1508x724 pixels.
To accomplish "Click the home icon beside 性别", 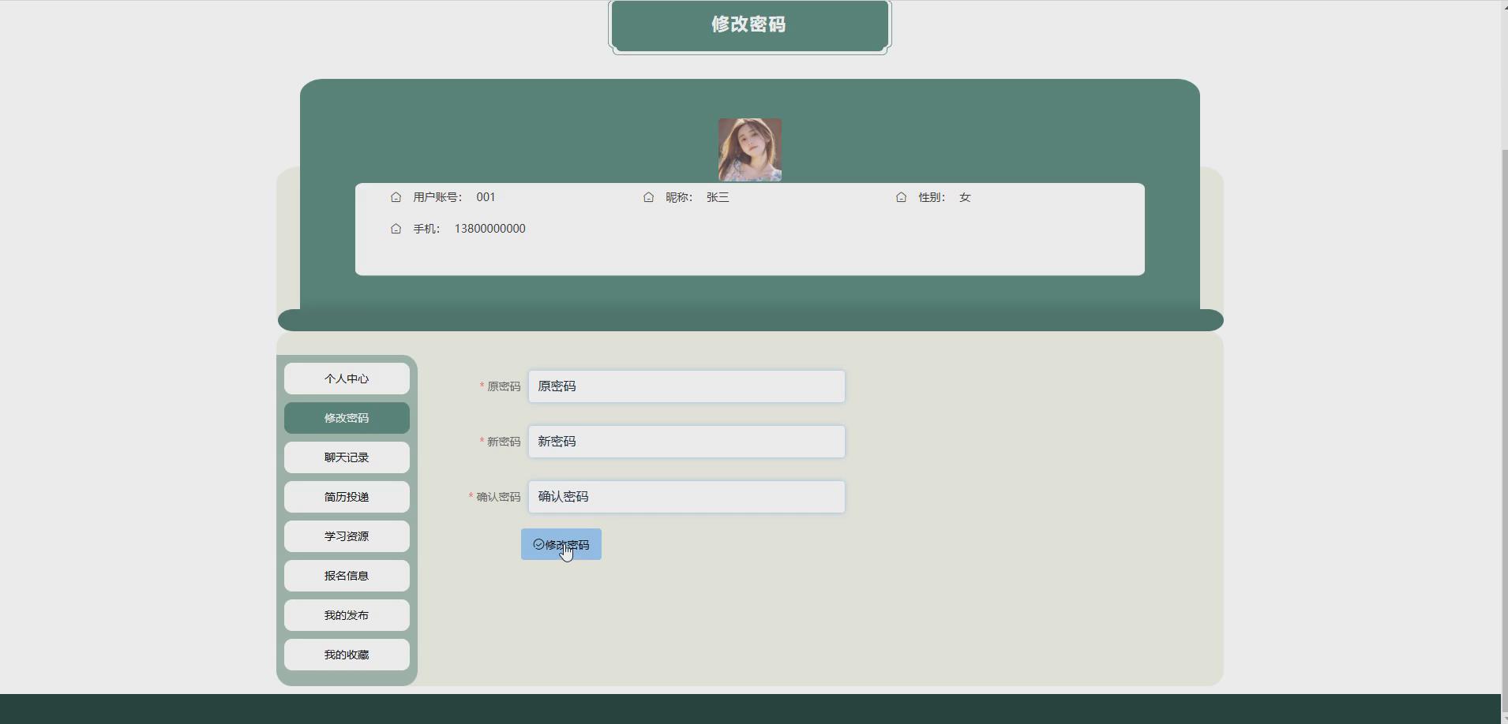I will 902,197.
